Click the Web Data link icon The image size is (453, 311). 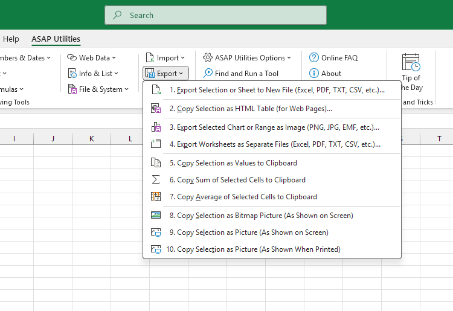point(72,57)
